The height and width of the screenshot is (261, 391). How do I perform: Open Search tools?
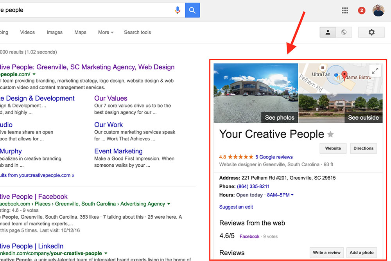pos(137,32)
